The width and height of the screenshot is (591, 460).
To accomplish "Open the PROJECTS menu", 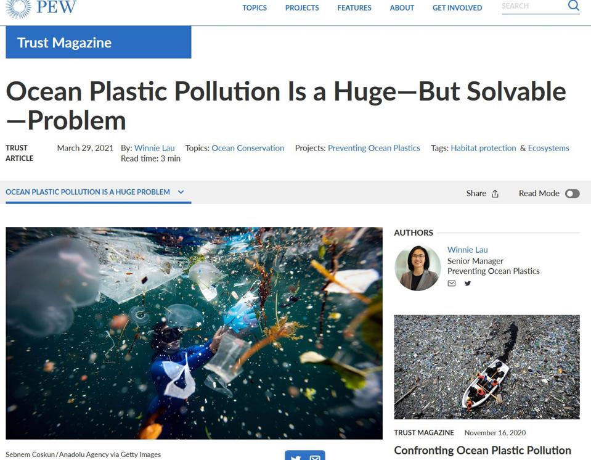I will pyautogui.click(x=301, y=8).
